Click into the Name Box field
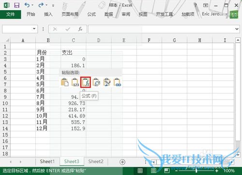Viewport: 242px width, 175px height. [17, 29]
